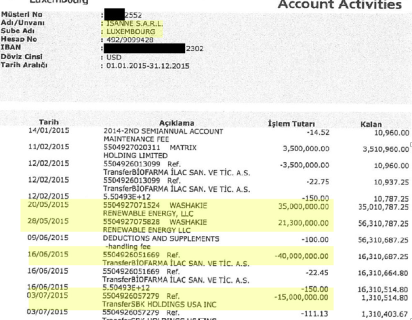Click the balance "16,310,687.25"
The width and height of the screenshot is (412, 320).
(383, 257)
